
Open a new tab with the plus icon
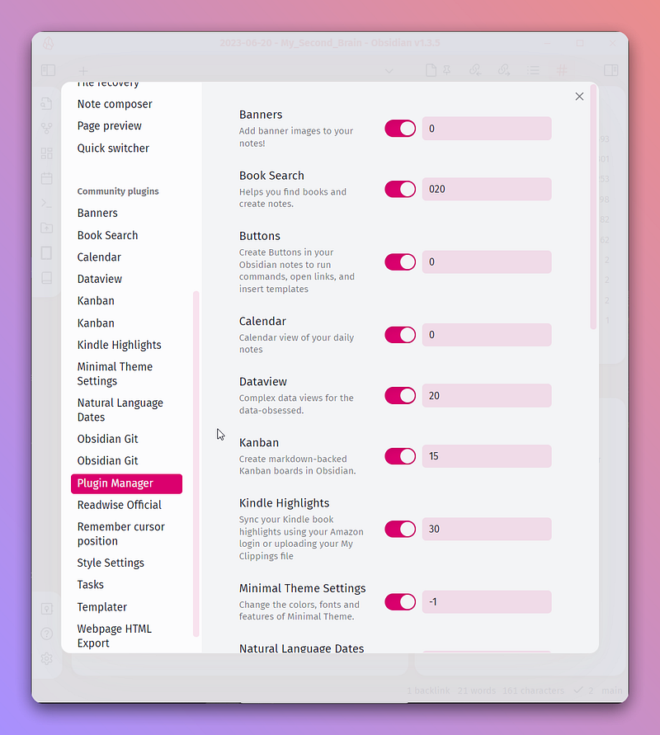point(83,71)
